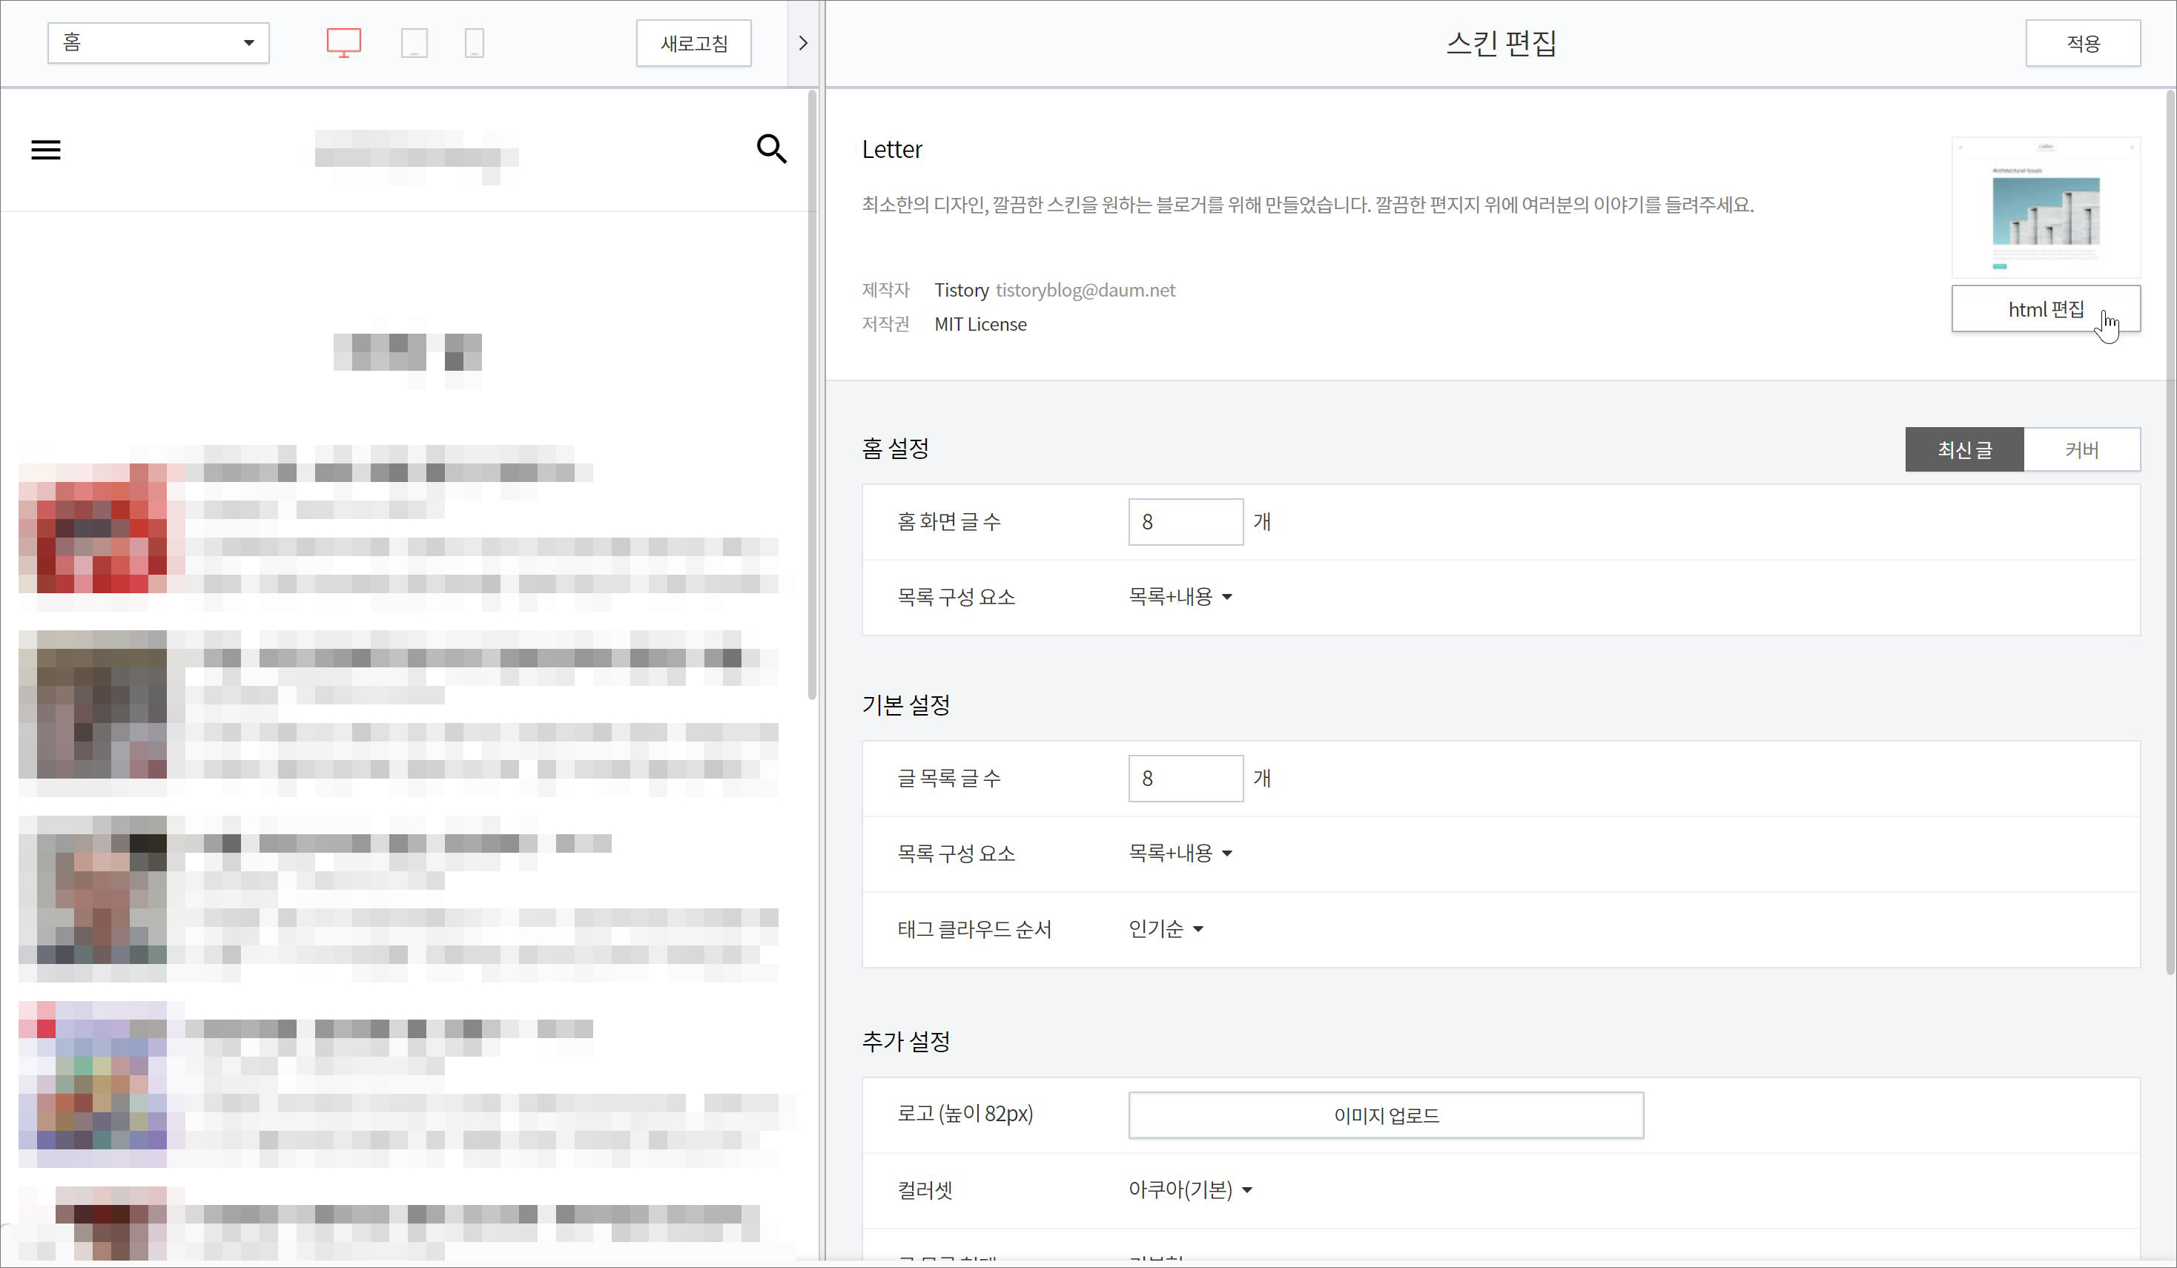Screen dimensions: 2177x1268
Task: Collapse preview pane with the chevron arrow
Action: [802, 43]
